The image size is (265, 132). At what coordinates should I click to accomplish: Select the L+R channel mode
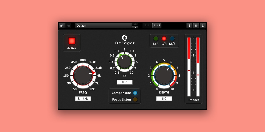156,38
